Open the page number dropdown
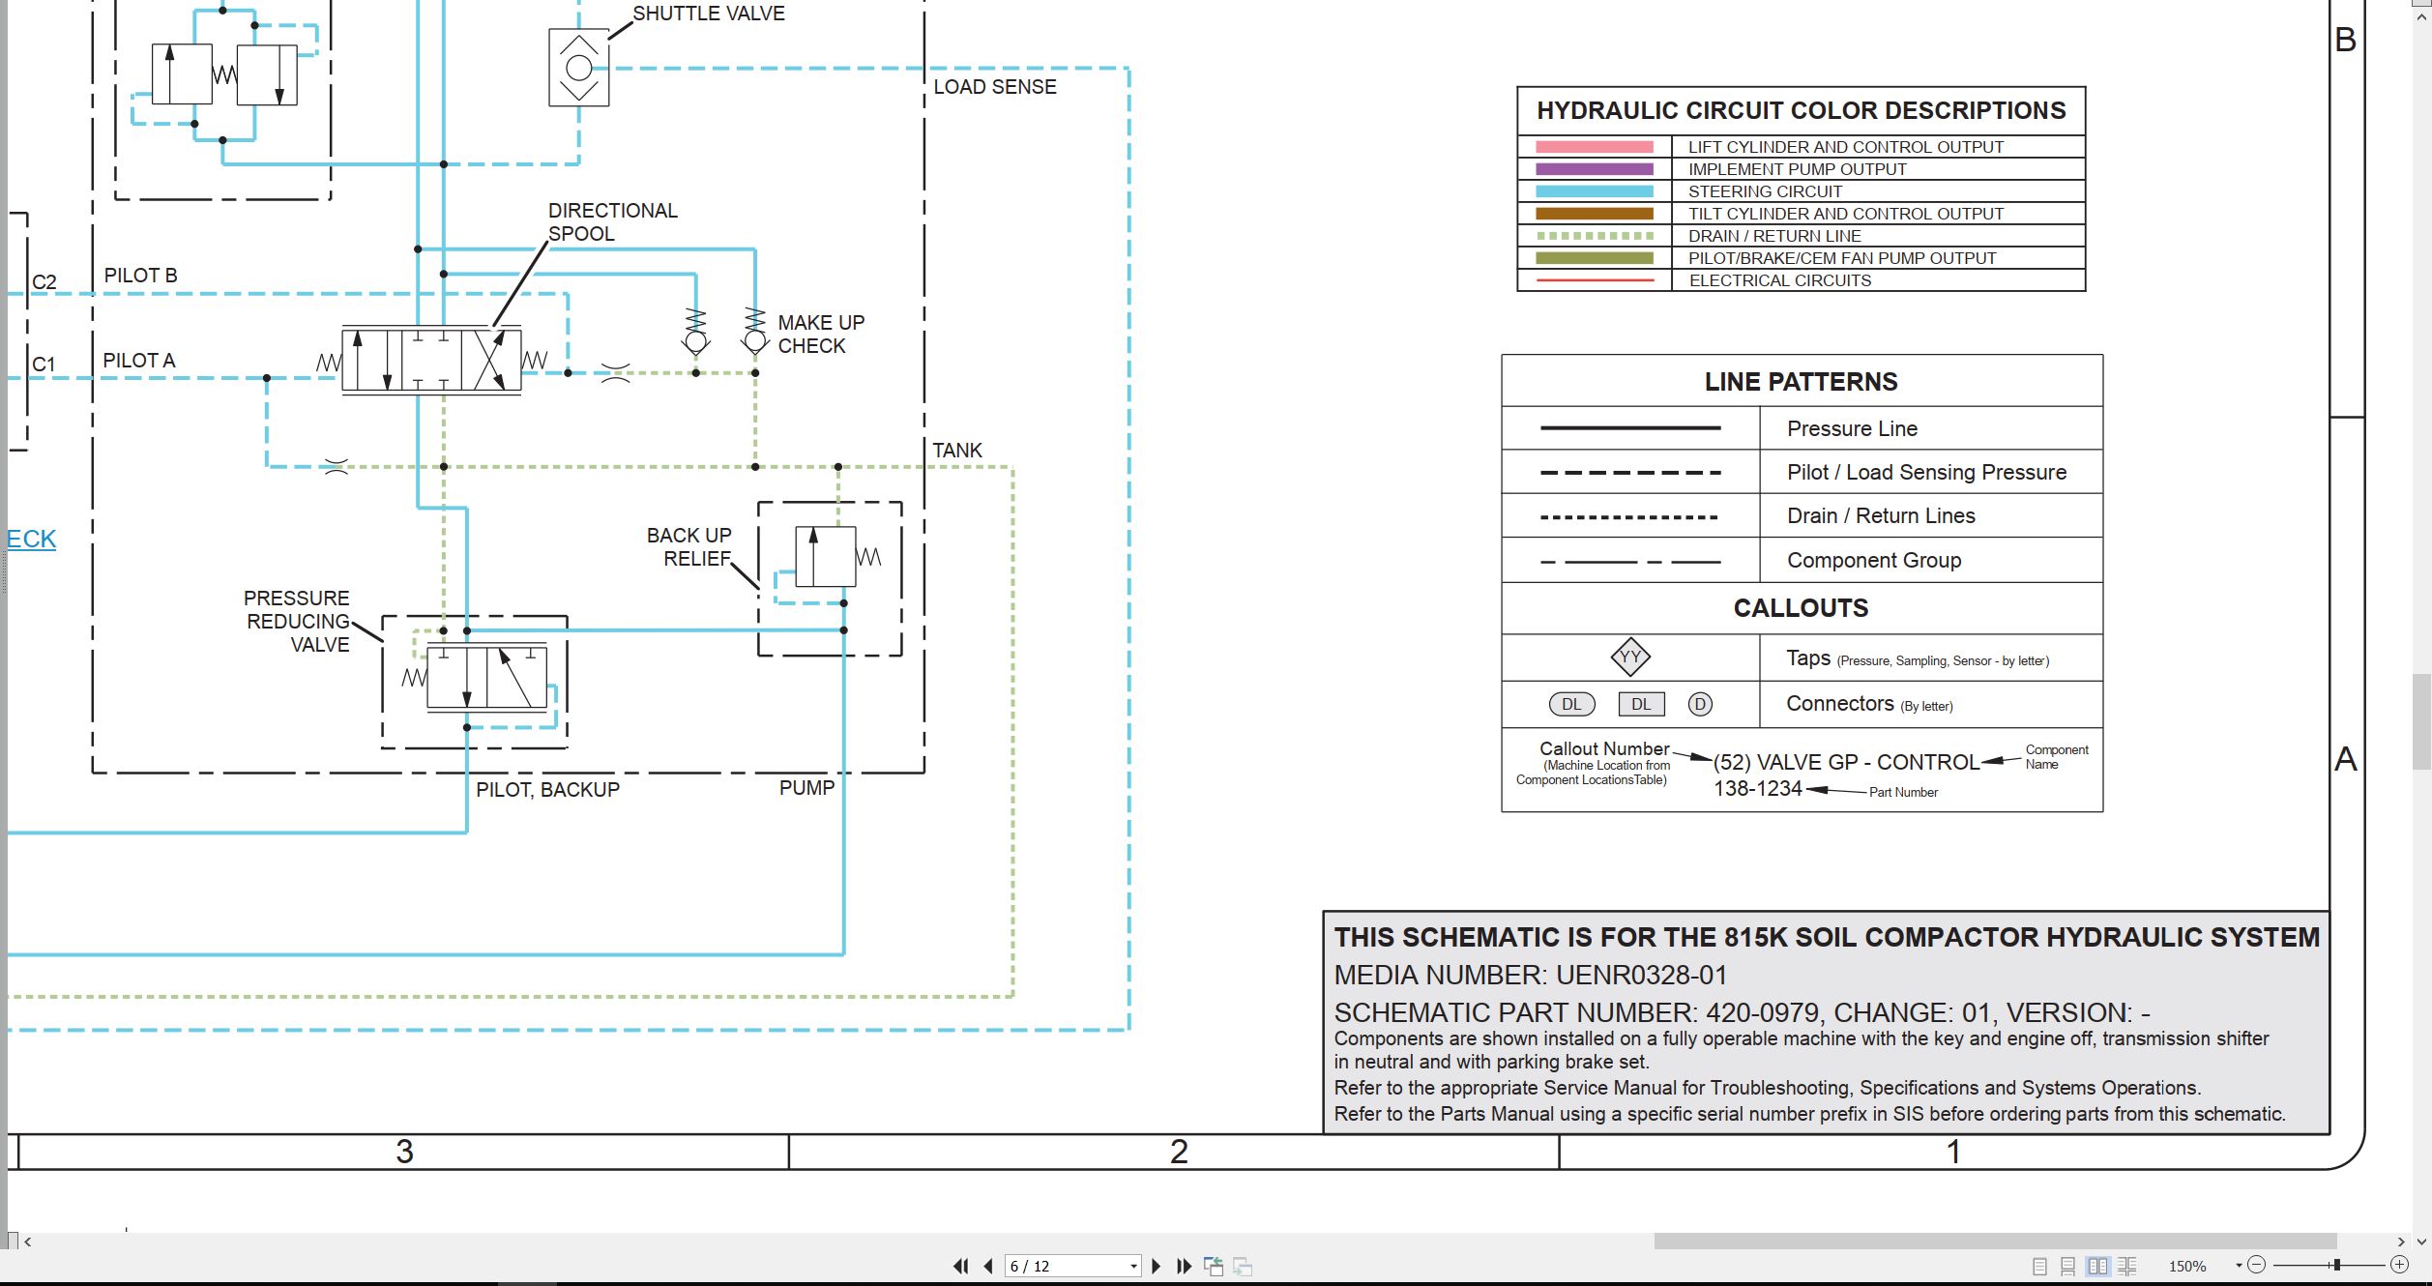The image size is (2432, 1286). pos(1133,1266)
